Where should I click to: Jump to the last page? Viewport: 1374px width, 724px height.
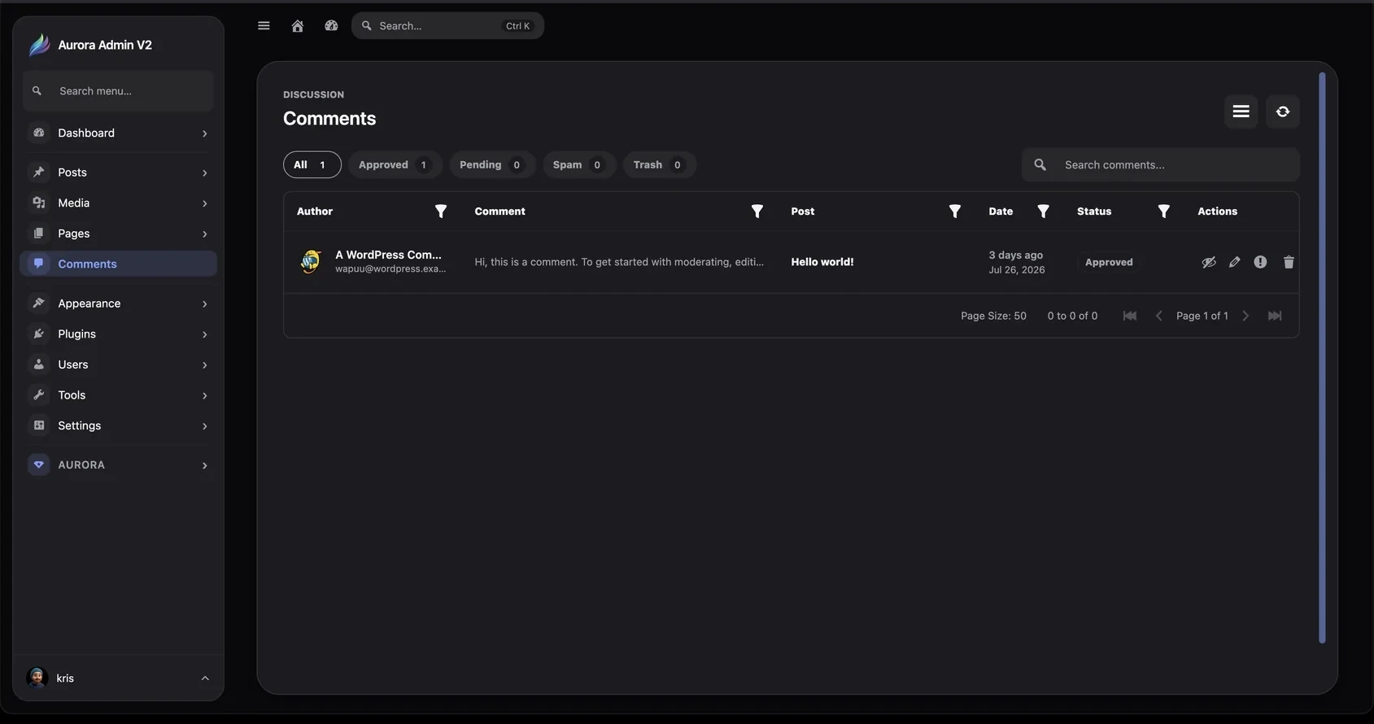1275,316
